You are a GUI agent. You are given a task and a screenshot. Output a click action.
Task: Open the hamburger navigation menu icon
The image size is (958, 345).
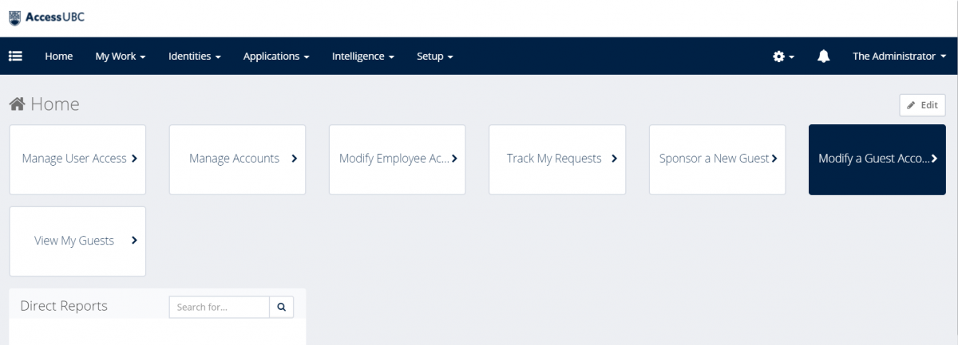coord(15,56)
